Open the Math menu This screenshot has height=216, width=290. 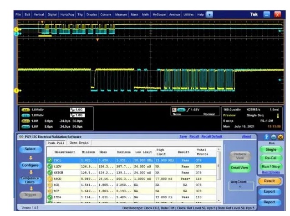coord(145,15)
